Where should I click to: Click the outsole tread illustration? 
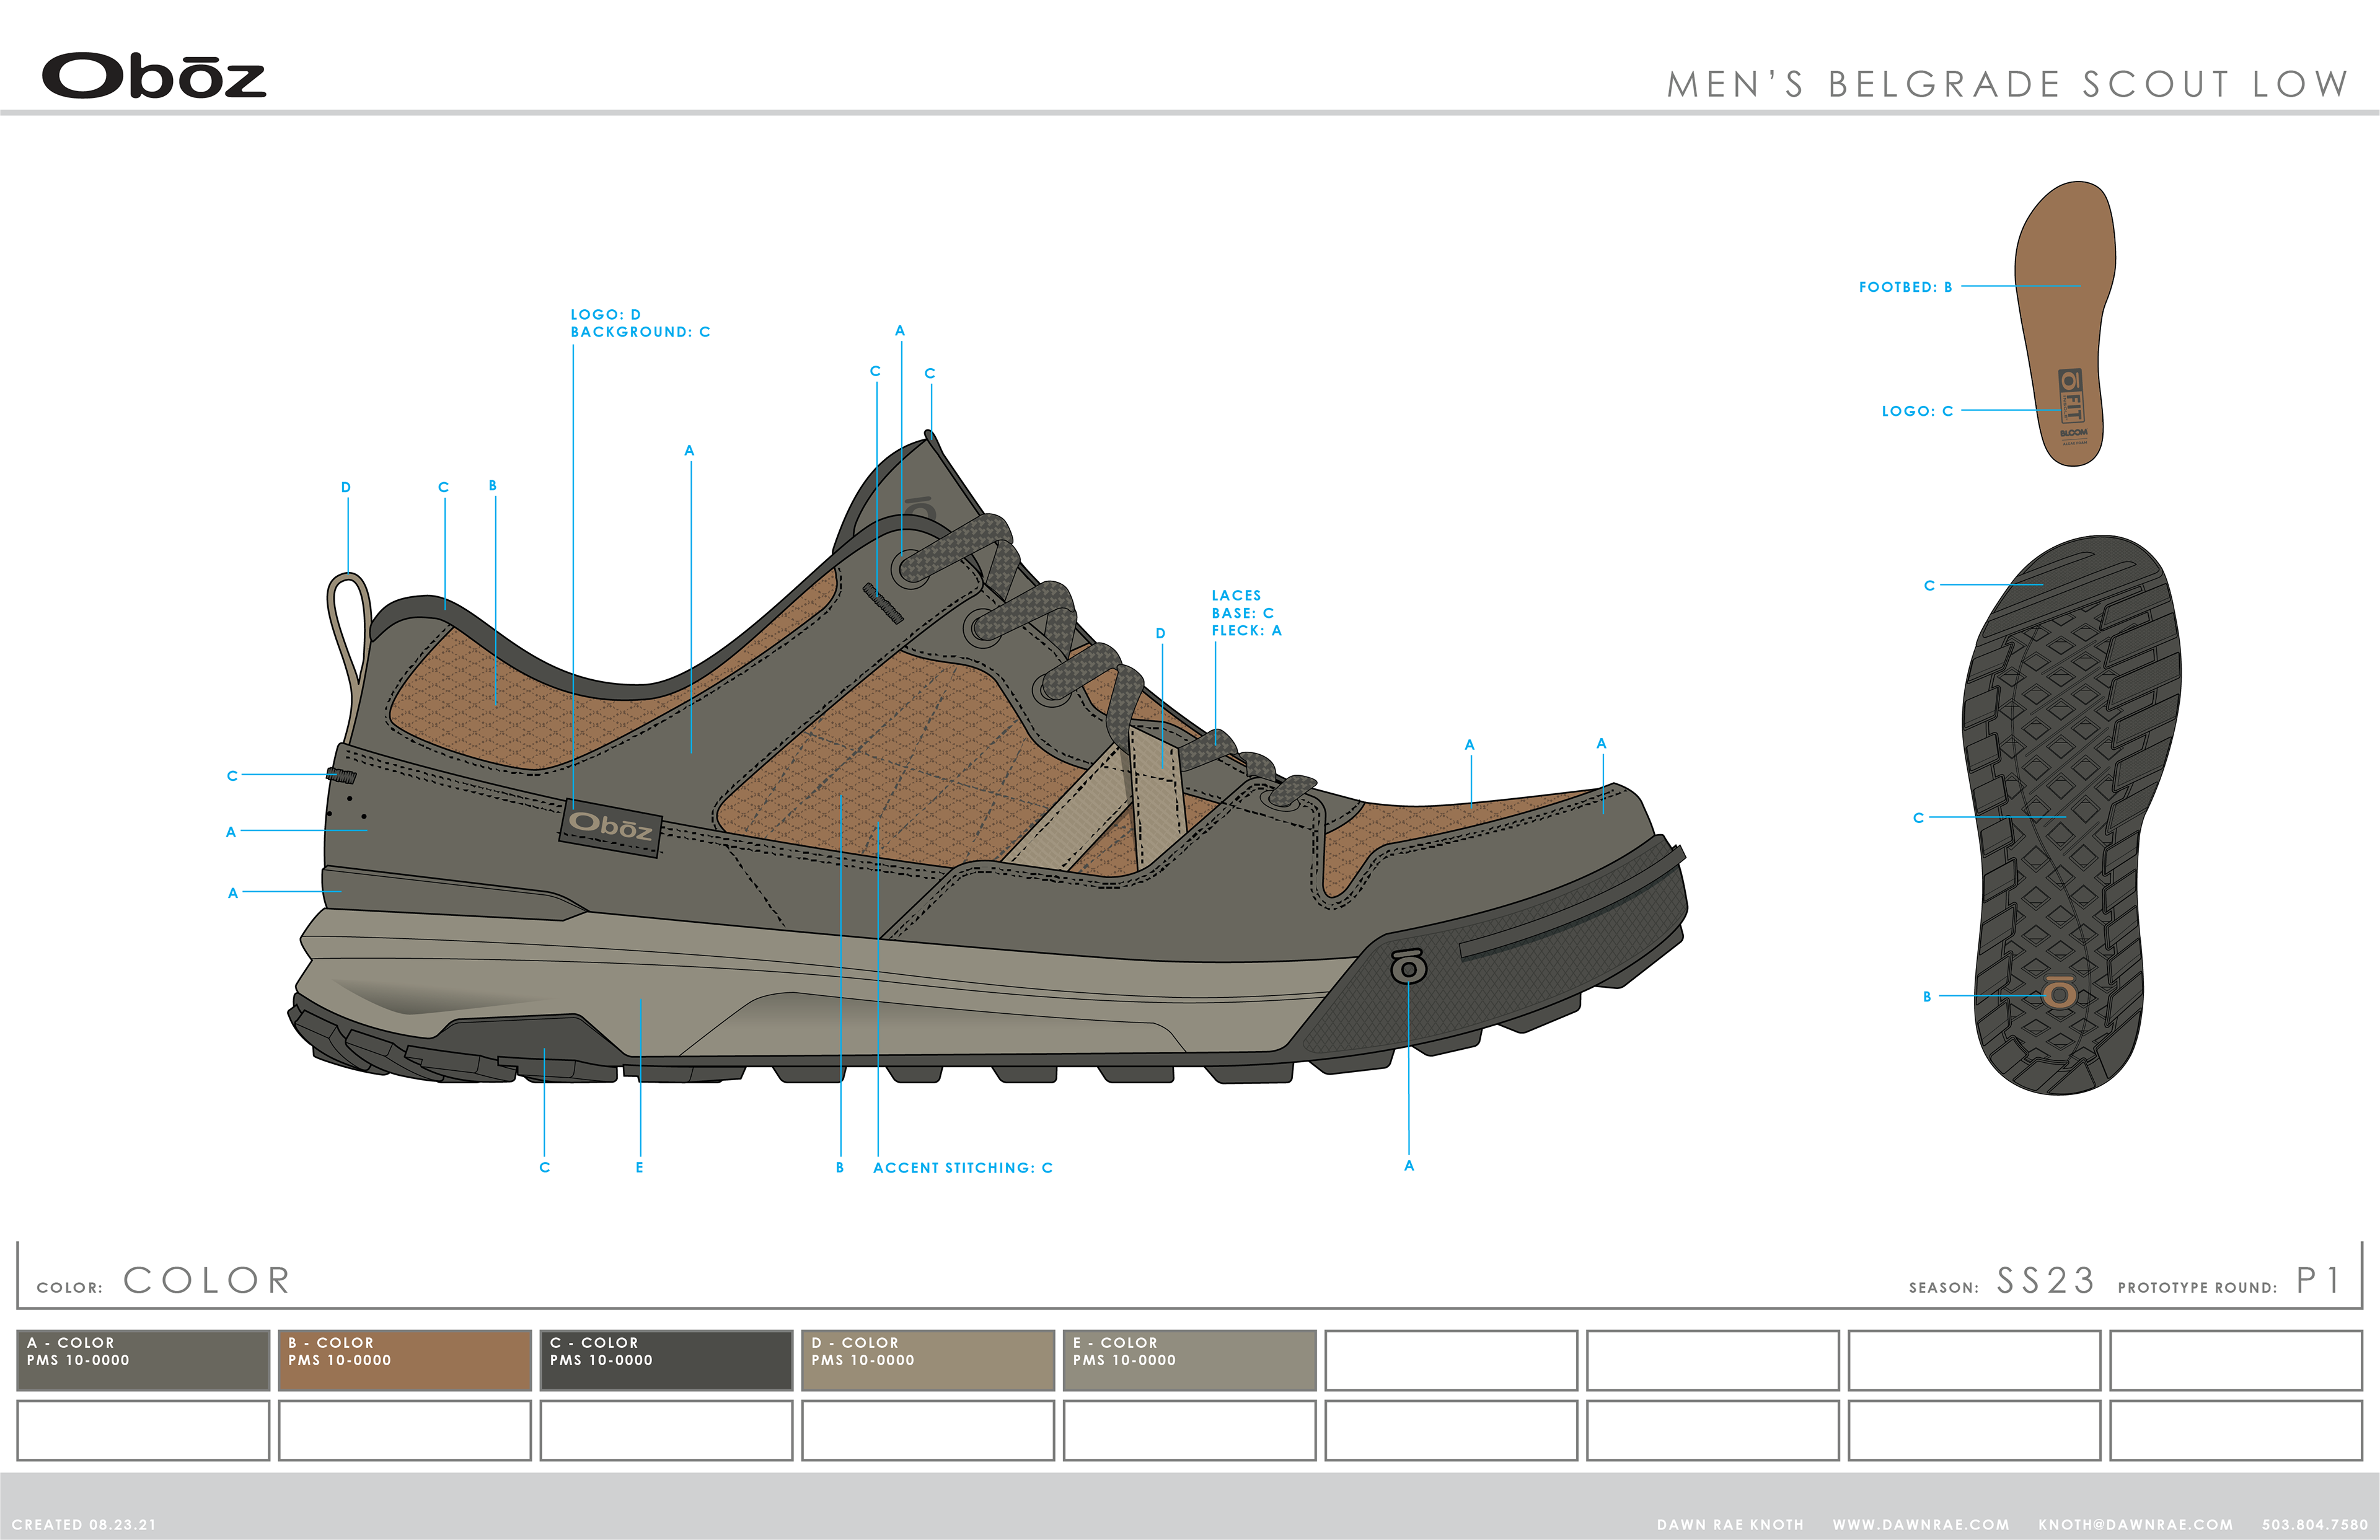(2072, 815)
